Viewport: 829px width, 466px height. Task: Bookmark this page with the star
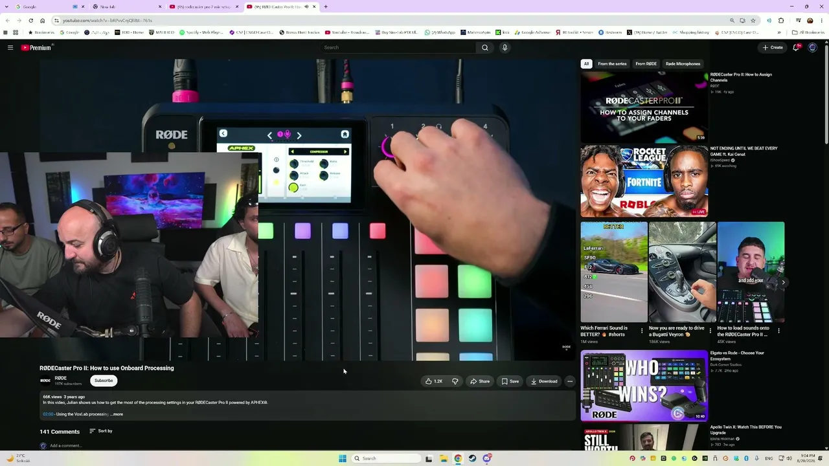point(753,21)
